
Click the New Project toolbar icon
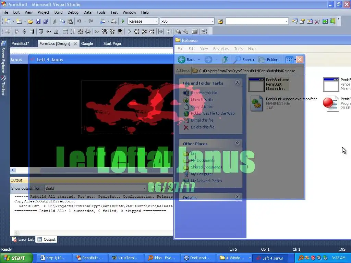8,21
